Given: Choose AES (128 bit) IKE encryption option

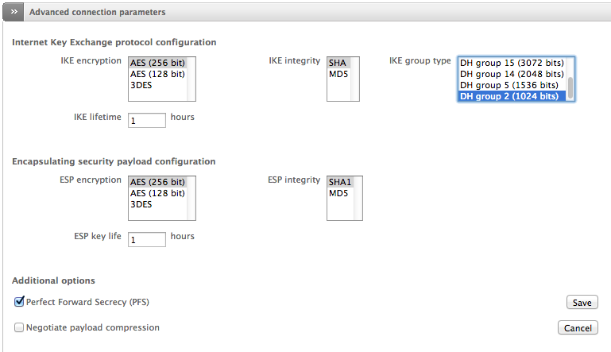Looking at the screenshot, I should tap(157, 74).
